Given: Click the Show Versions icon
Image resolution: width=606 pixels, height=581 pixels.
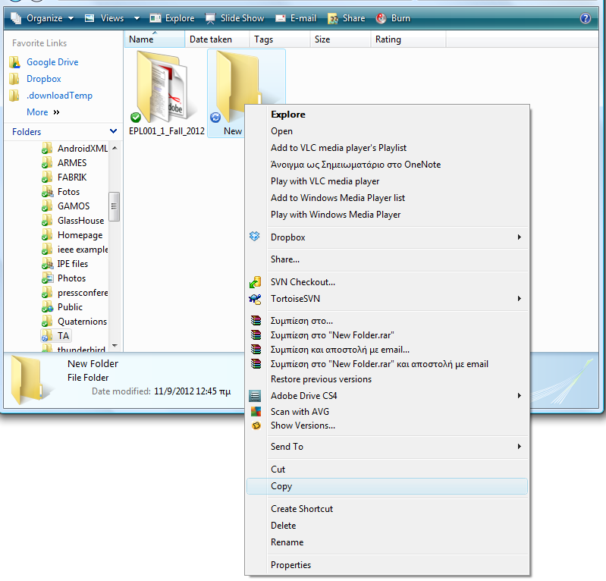Looking at the screenshot, I should (256, 426).
